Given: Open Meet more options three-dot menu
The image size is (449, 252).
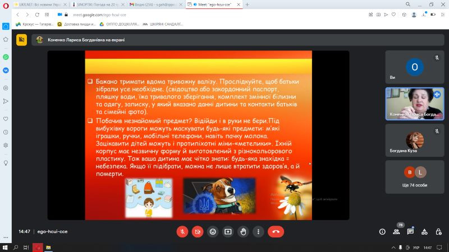Looking at the screenshot, I should pyautogui.click(x=258, y=232).
